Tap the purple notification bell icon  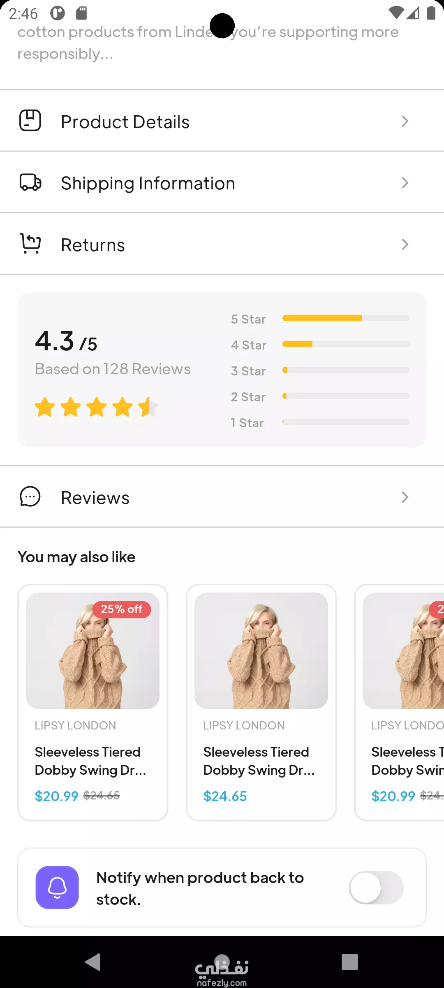(57, 887)
